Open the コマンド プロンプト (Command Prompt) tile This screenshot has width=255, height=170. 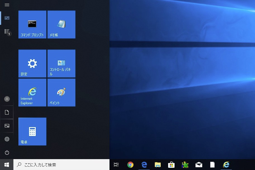click(x=32, y=24)
